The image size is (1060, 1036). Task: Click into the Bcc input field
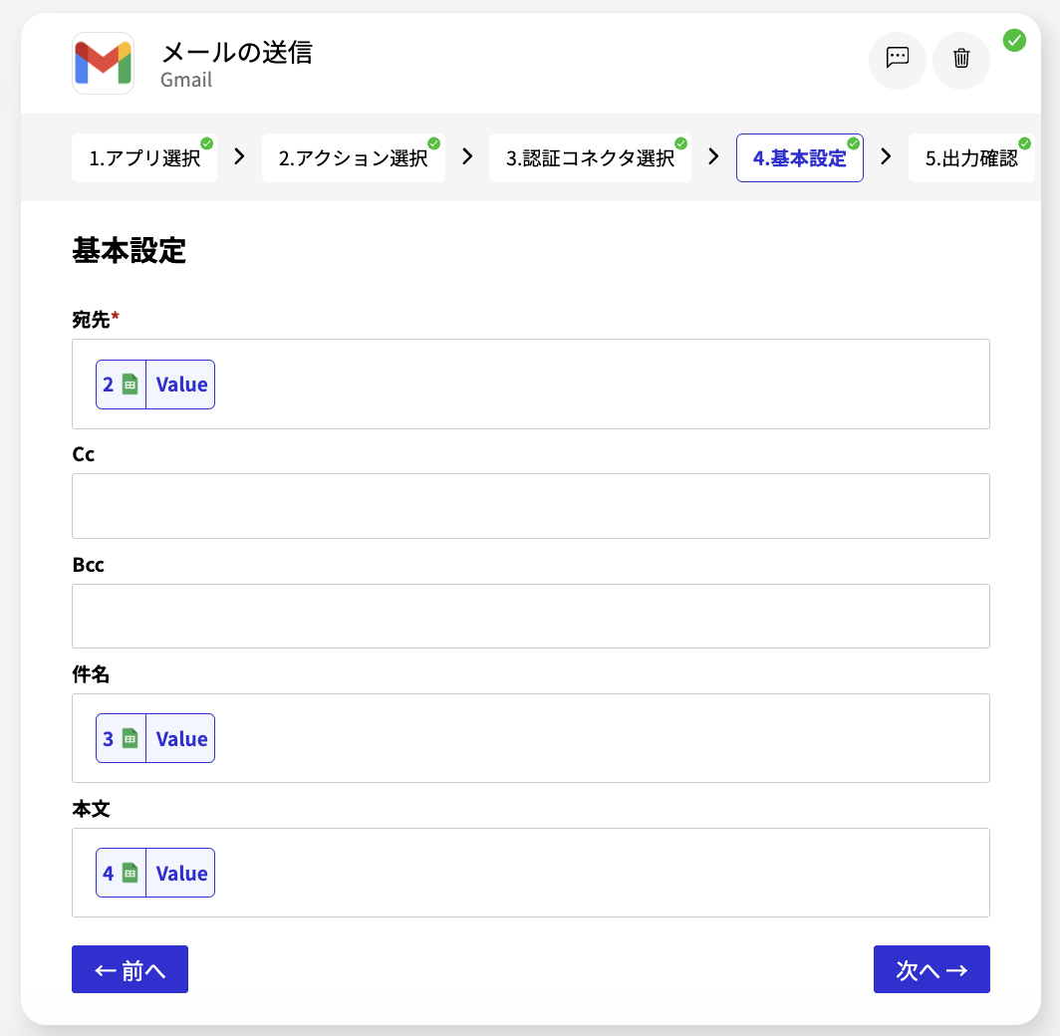click(531, 617)
